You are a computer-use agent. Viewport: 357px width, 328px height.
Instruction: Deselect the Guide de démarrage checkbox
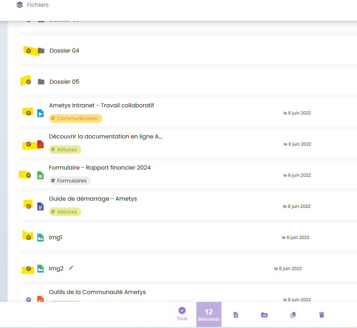[x=29, y=206]
